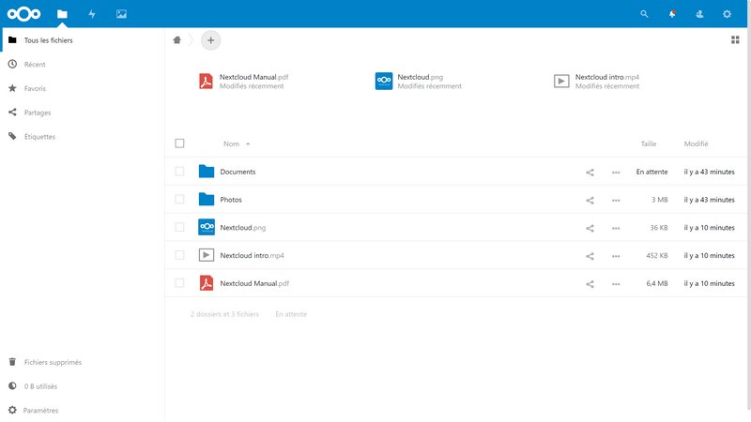Image resolution: width=751 pixels, height=422 pixels.
Task: Open the notifications bell
Action: pyautogui.click(x=671, y=14)
